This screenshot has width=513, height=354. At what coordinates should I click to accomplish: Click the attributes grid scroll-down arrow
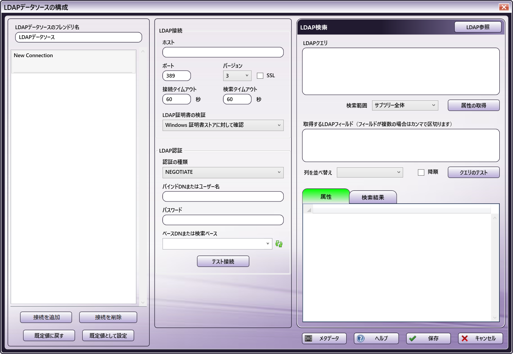pyautogui.click(x=495, y=318)
